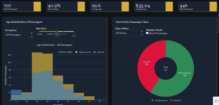Click the Total 707 donut center label
The height and width of the screenshot is (105, 219).
pos(166,69)
